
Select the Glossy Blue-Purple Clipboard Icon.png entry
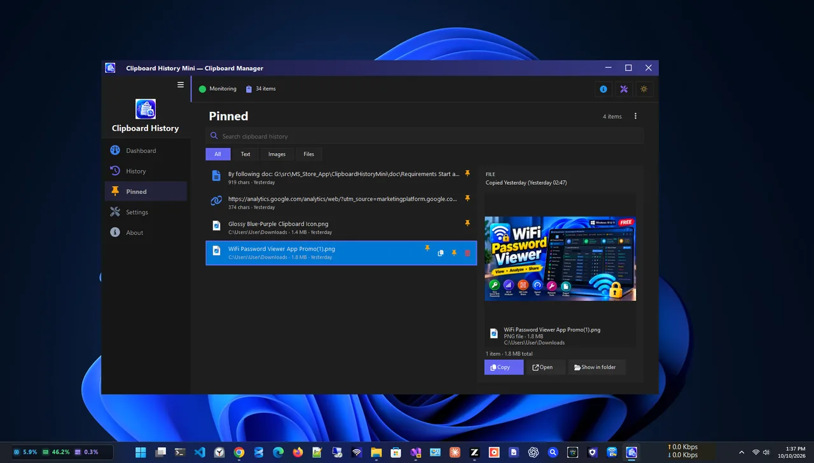(x=341, y=227)
